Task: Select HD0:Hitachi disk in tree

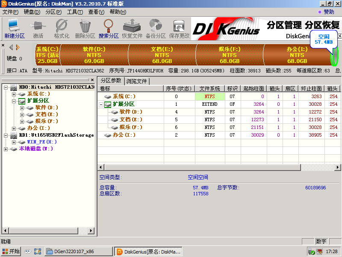Action: (x=57, y=87)
